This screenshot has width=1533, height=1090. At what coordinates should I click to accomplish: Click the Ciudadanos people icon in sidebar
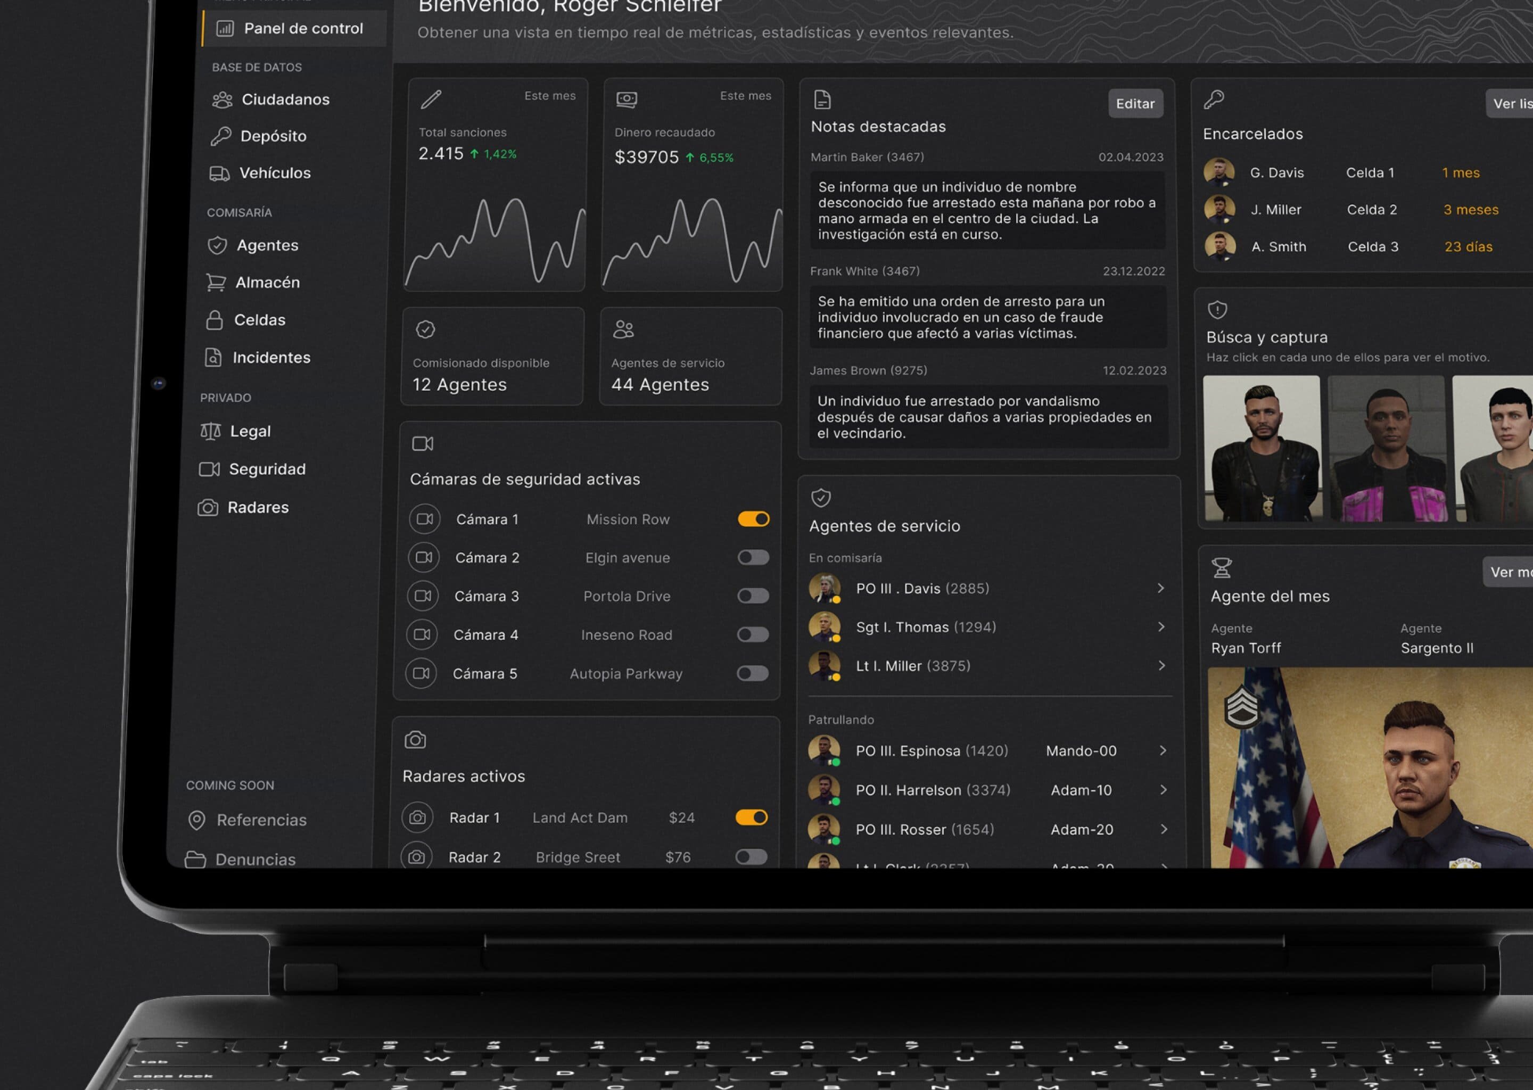coord(222,100)
